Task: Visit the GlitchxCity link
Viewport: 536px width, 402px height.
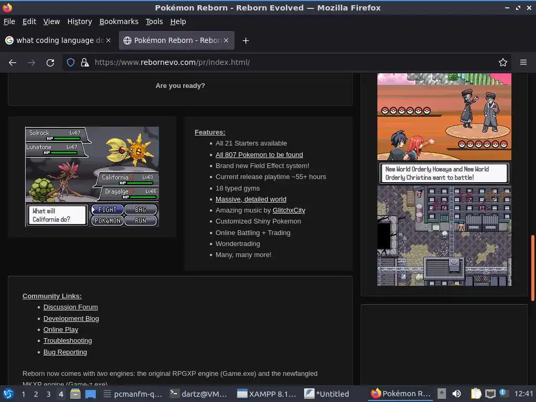Action: pos(289,210)
